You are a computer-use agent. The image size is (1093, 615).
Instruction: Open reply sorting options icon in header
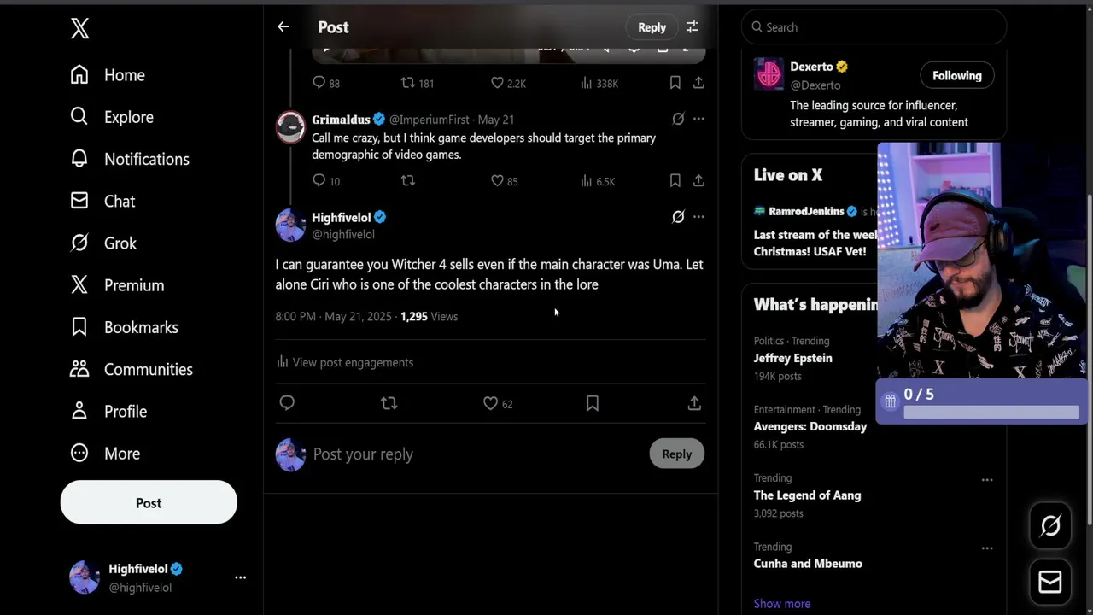[x=693, y=27]
